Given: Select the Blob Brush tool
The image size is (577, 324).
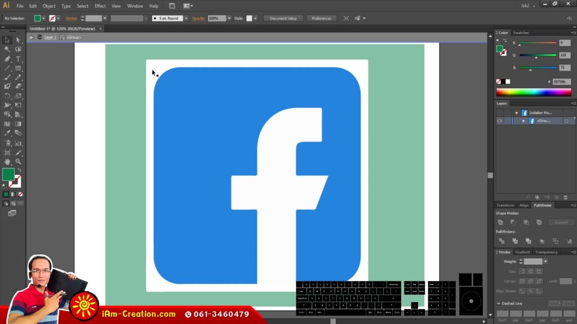Looking at the screenshot, I should (x=7, y=86).
